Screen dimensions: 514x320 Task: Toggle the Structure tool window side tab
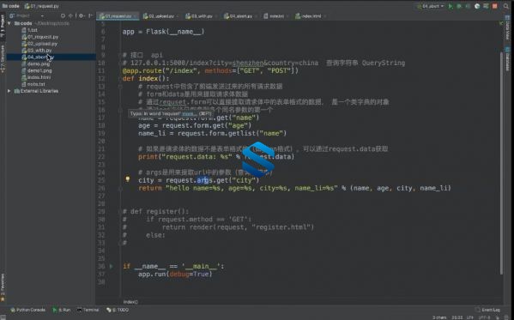tap(3, 59)
